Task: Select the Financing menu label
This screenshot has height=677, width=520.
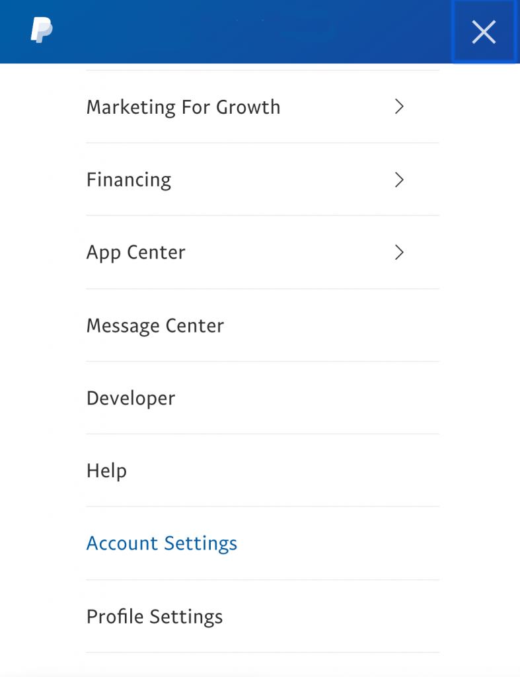Action: (x=129, y=180)
